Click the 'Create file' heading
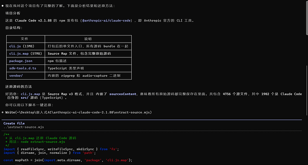The height and width of the screenshot is (165, 308). click(x=14, y=123)
